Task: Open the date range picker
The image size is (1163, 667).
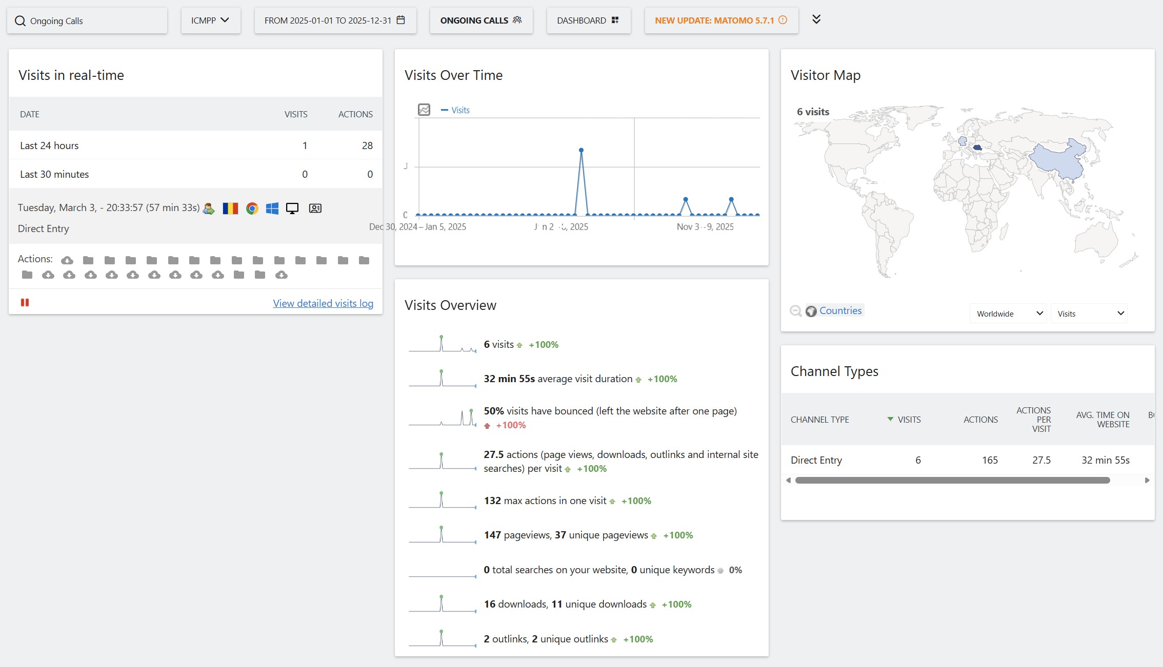Action: (x=335, y=20)
